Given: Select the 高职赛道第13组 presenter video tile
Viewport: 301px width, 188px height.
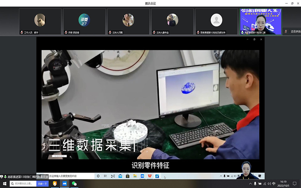Looking at the screenshot, I should 260,21.
